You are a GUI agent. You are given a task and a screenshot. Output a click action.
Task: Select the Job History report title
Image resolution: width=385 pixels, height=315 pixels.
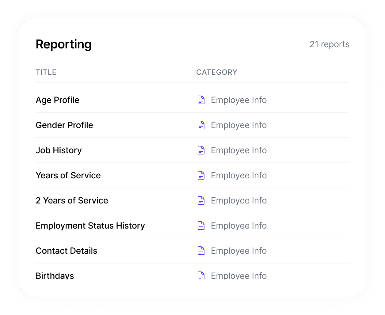59,150
